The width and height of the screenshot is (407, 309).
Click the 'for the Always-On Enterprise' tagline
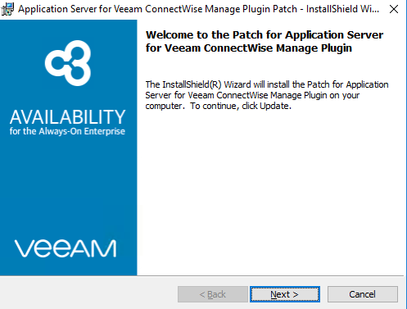[x=67, y=131]
